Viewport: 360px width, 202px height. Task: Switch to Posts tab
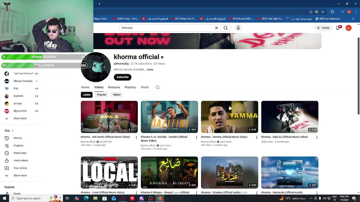tap(145, 87)
